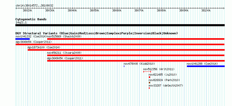The width and height of the screenshot is (232, 106).
Task: Click the 38030k ruler tick label
Action: (x=50, y=11)
